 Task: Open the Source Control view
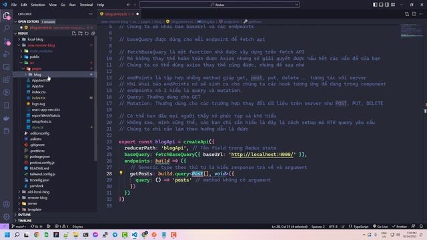[x=7, y=41]
